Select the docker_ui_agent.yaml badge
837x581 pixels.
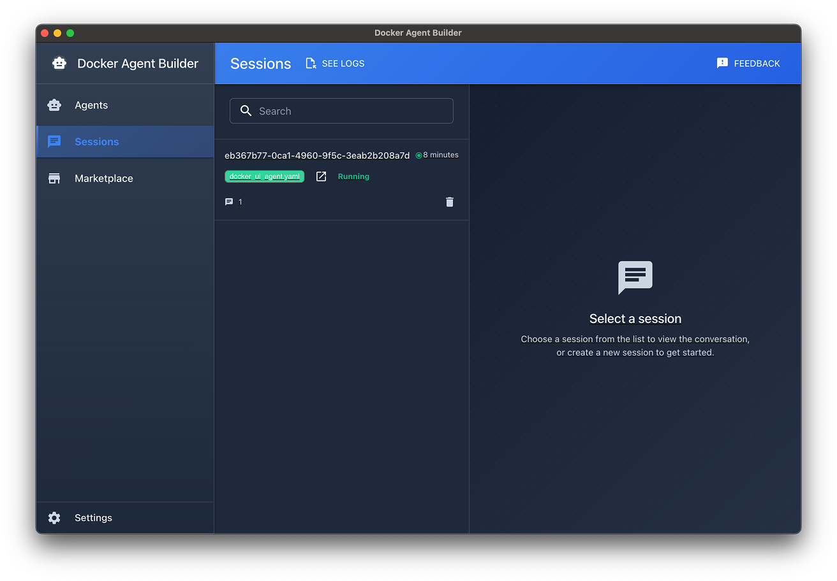click(x=264, y=176)
